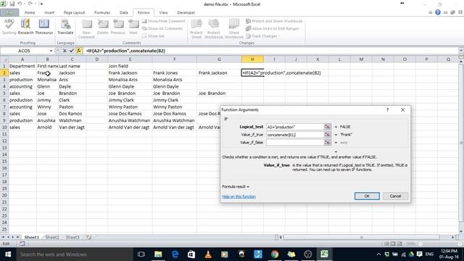The image size is (464, 261).
Task: Open Help on this function link
Action: tap(239, 196)
